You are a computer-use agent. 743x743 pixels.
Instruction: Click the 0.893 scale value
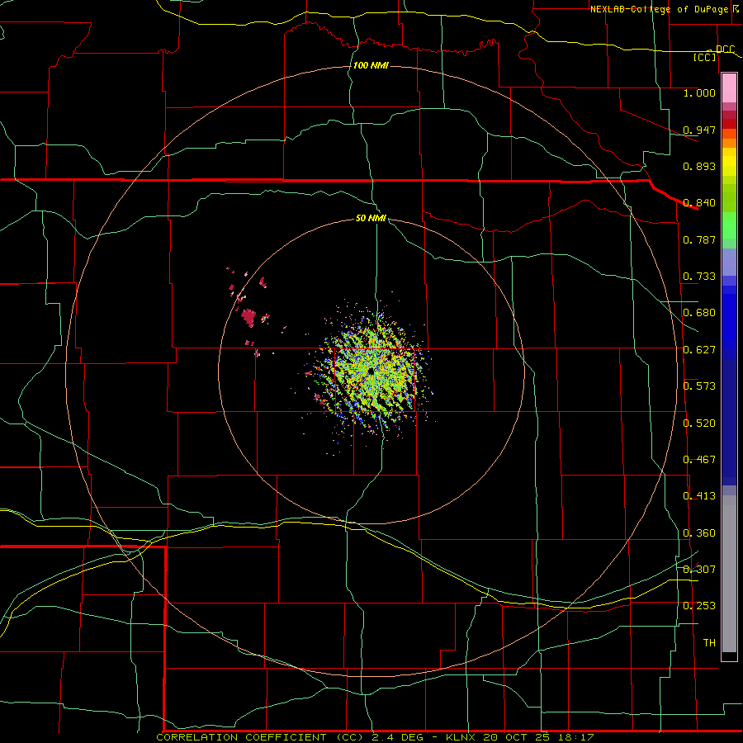point(699,166)
